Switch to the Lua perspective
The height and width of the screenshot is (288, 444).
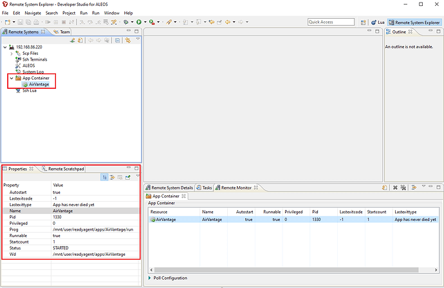tap(378, 23)
